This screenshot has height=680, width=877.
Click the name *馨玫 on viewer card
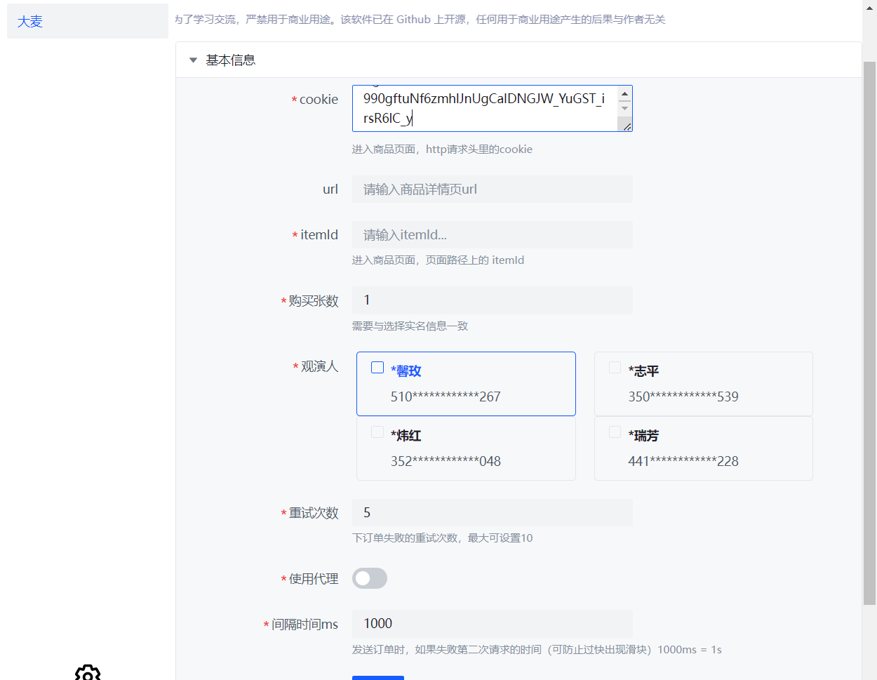[406, 371]
